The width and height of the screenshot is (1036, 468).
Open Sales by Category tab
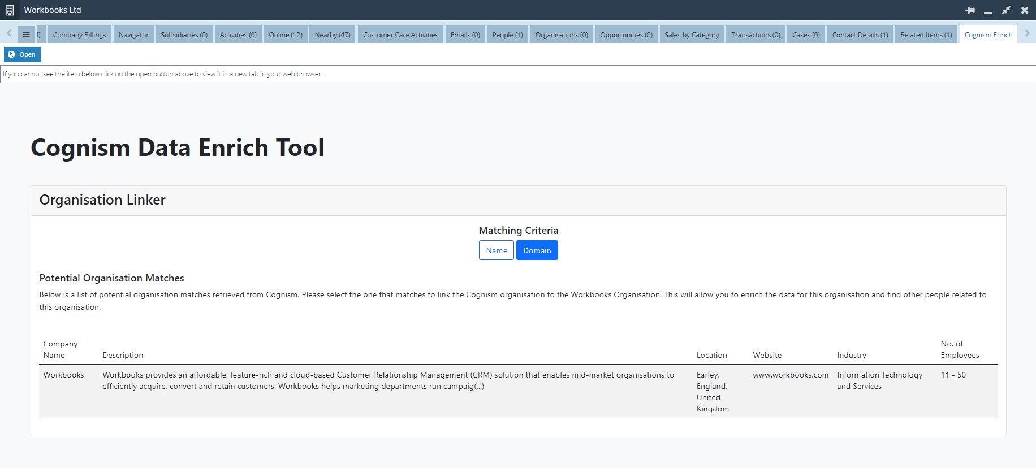(x=692, y=34)
